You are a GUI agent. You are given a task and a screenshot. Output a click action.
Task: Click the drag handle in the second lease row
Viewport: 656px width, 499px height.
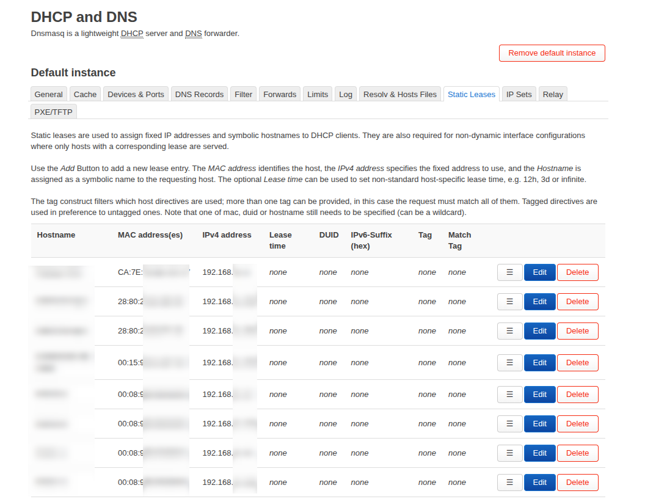(509, 302)
